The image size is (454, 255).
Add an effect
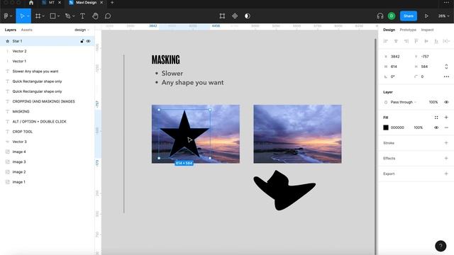tap(446, 158)
